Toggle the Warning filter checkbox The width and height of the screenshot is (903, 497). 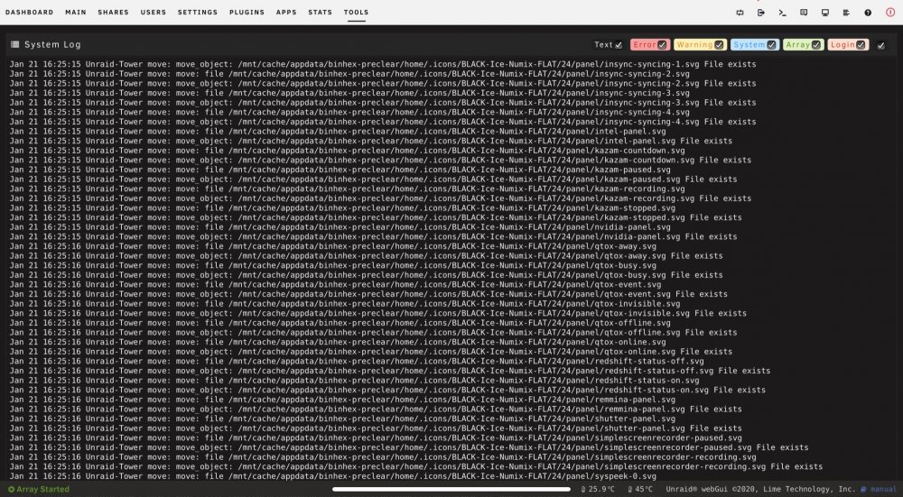(719, 45)
